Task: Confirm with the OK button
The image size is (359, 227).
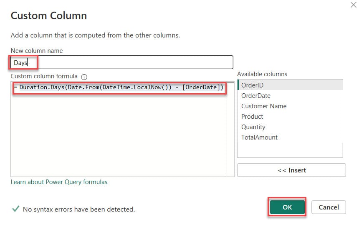Action: point(287,207)
